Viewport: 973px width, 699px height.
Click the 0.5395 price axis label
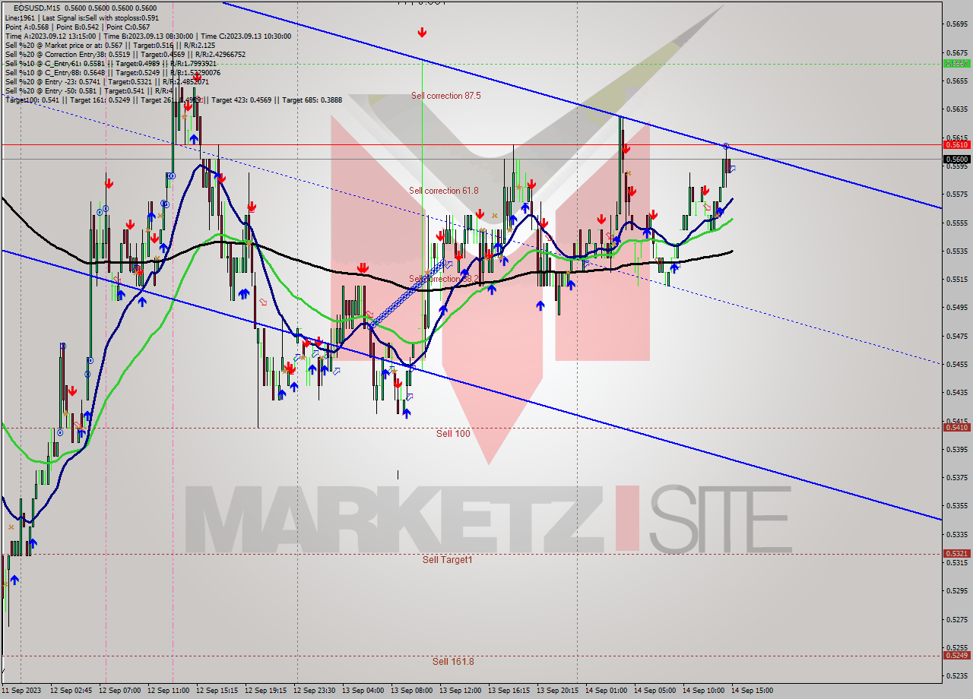click(x=956, y=449)
